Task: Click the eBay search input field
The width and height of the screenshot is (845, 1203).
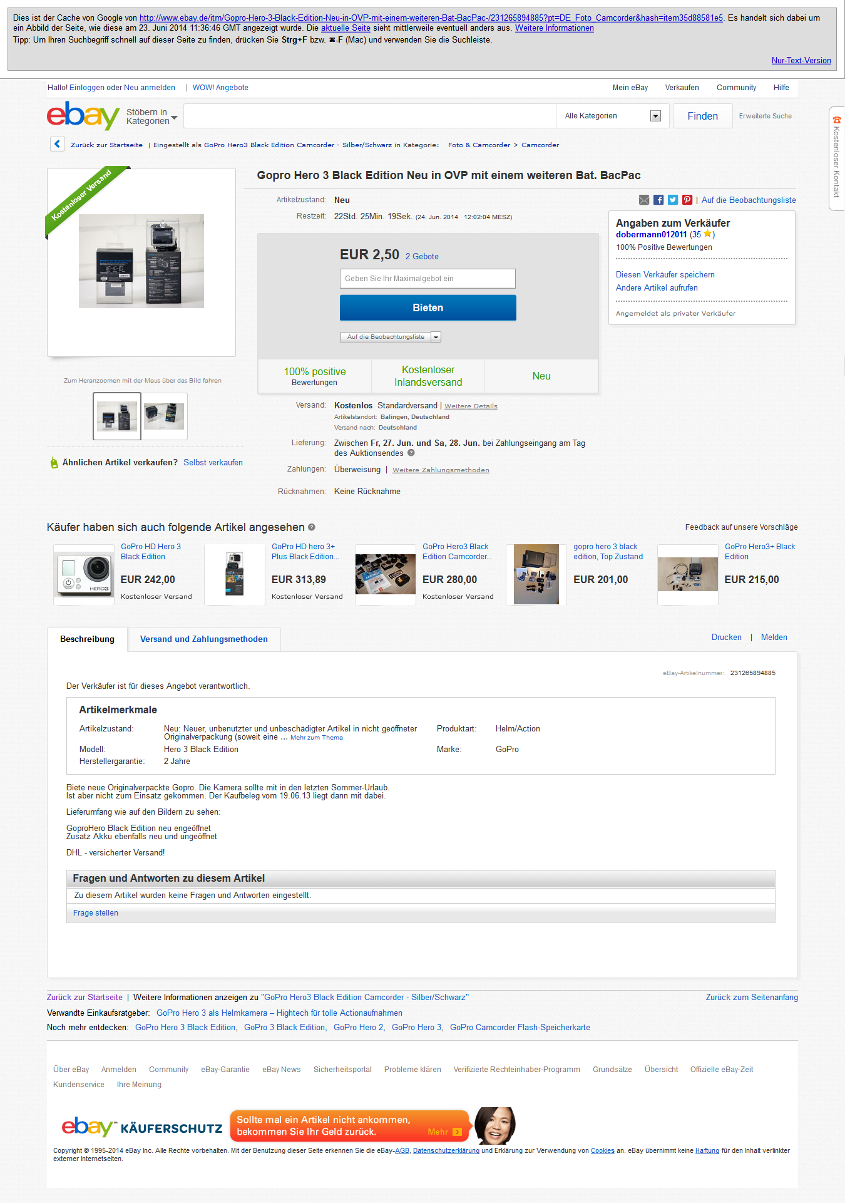Action: (x=370, y=116)
